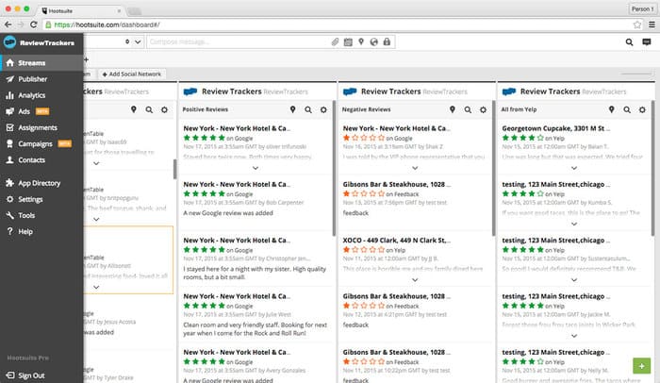Open Positive Reviews stream settings gear
This screenshot has height=383, width=660.
[x=323, y=109]
